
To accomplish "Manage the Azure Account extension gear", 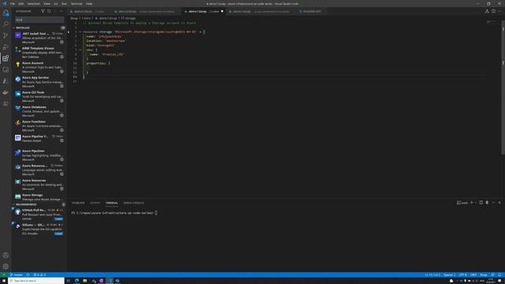I will [62, 72].
